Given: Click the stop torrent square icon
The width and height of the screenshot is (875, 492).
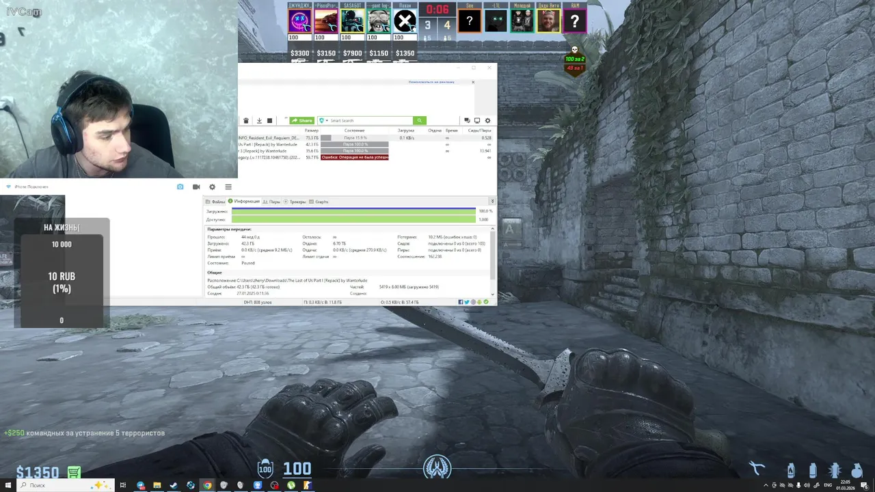Looking at the screenshot, I should pos(269,121).
